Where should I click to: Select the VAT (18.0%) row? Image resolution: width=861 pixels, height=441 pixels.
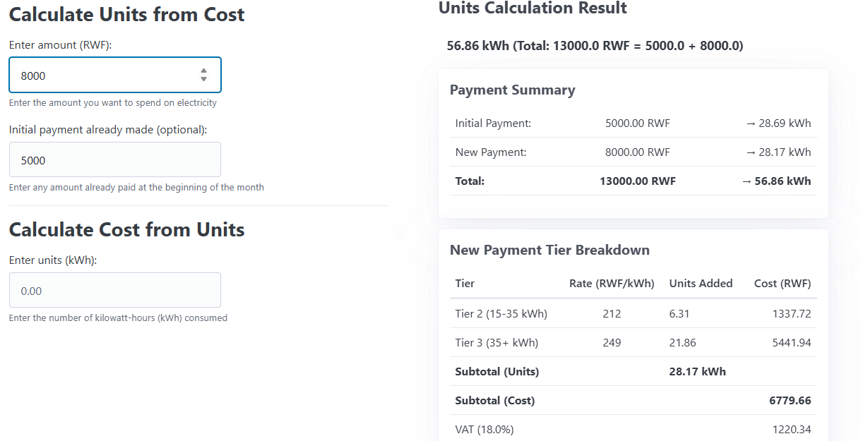click(632, 429)
